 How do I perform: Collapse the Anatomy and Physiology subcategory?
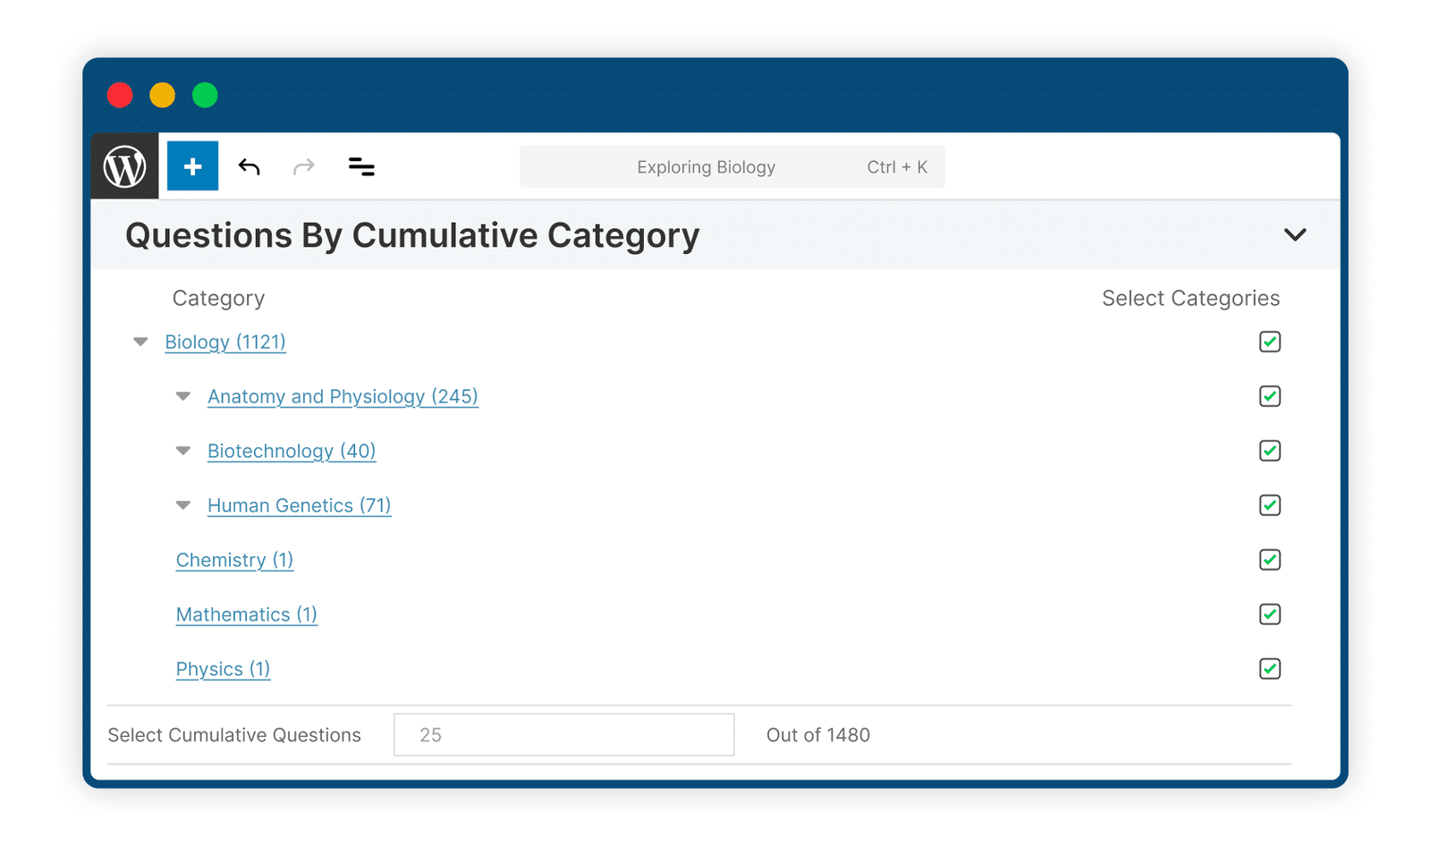tap(183, 396)
